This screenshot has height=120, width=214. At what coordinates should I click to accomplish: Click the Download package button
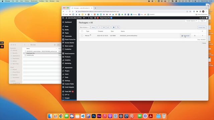point(185,36)
